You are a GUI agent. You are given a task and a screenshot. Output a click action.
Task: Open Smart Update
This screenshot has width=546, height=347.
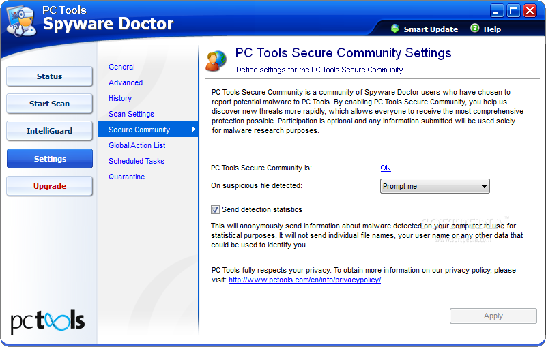pos(431,29)
